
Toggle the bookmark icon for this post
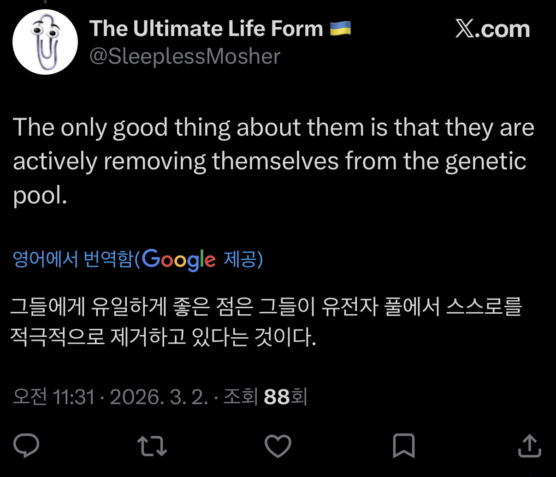(x=403, y=446)
